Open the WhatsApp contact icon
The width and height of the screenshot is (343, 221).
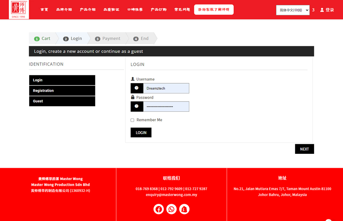click(x=171, y=209)
